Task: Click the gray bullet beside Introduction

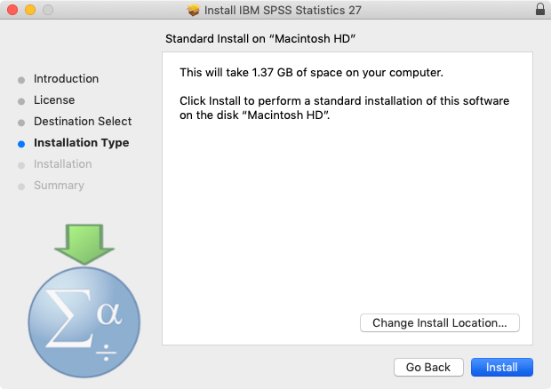Action: click(21, 80)
